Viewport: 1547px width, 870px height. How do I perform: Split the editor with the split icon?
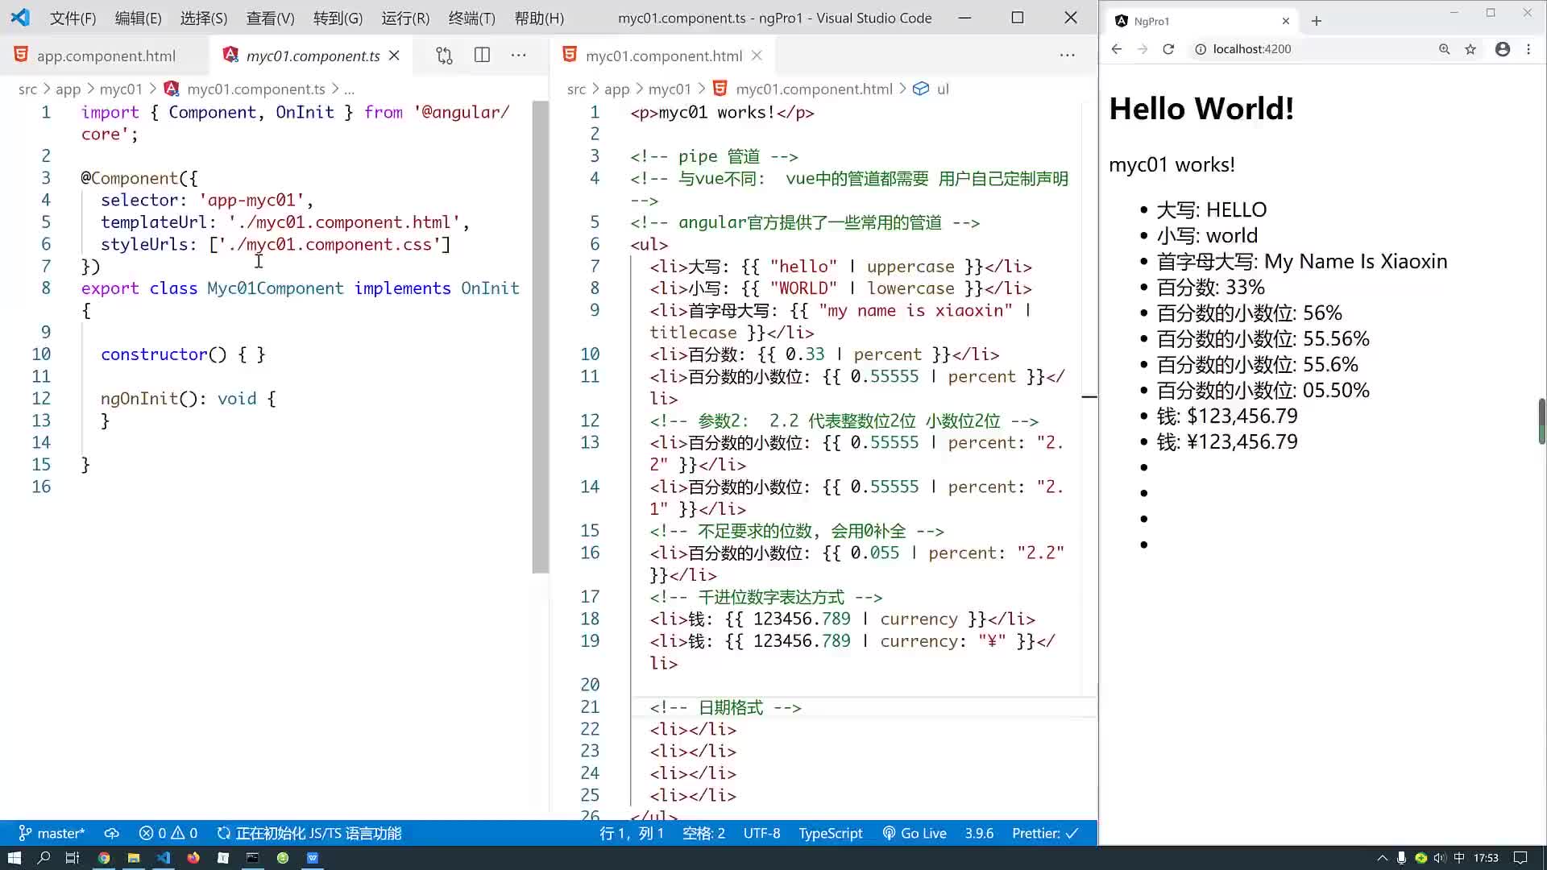coord(482,56)
